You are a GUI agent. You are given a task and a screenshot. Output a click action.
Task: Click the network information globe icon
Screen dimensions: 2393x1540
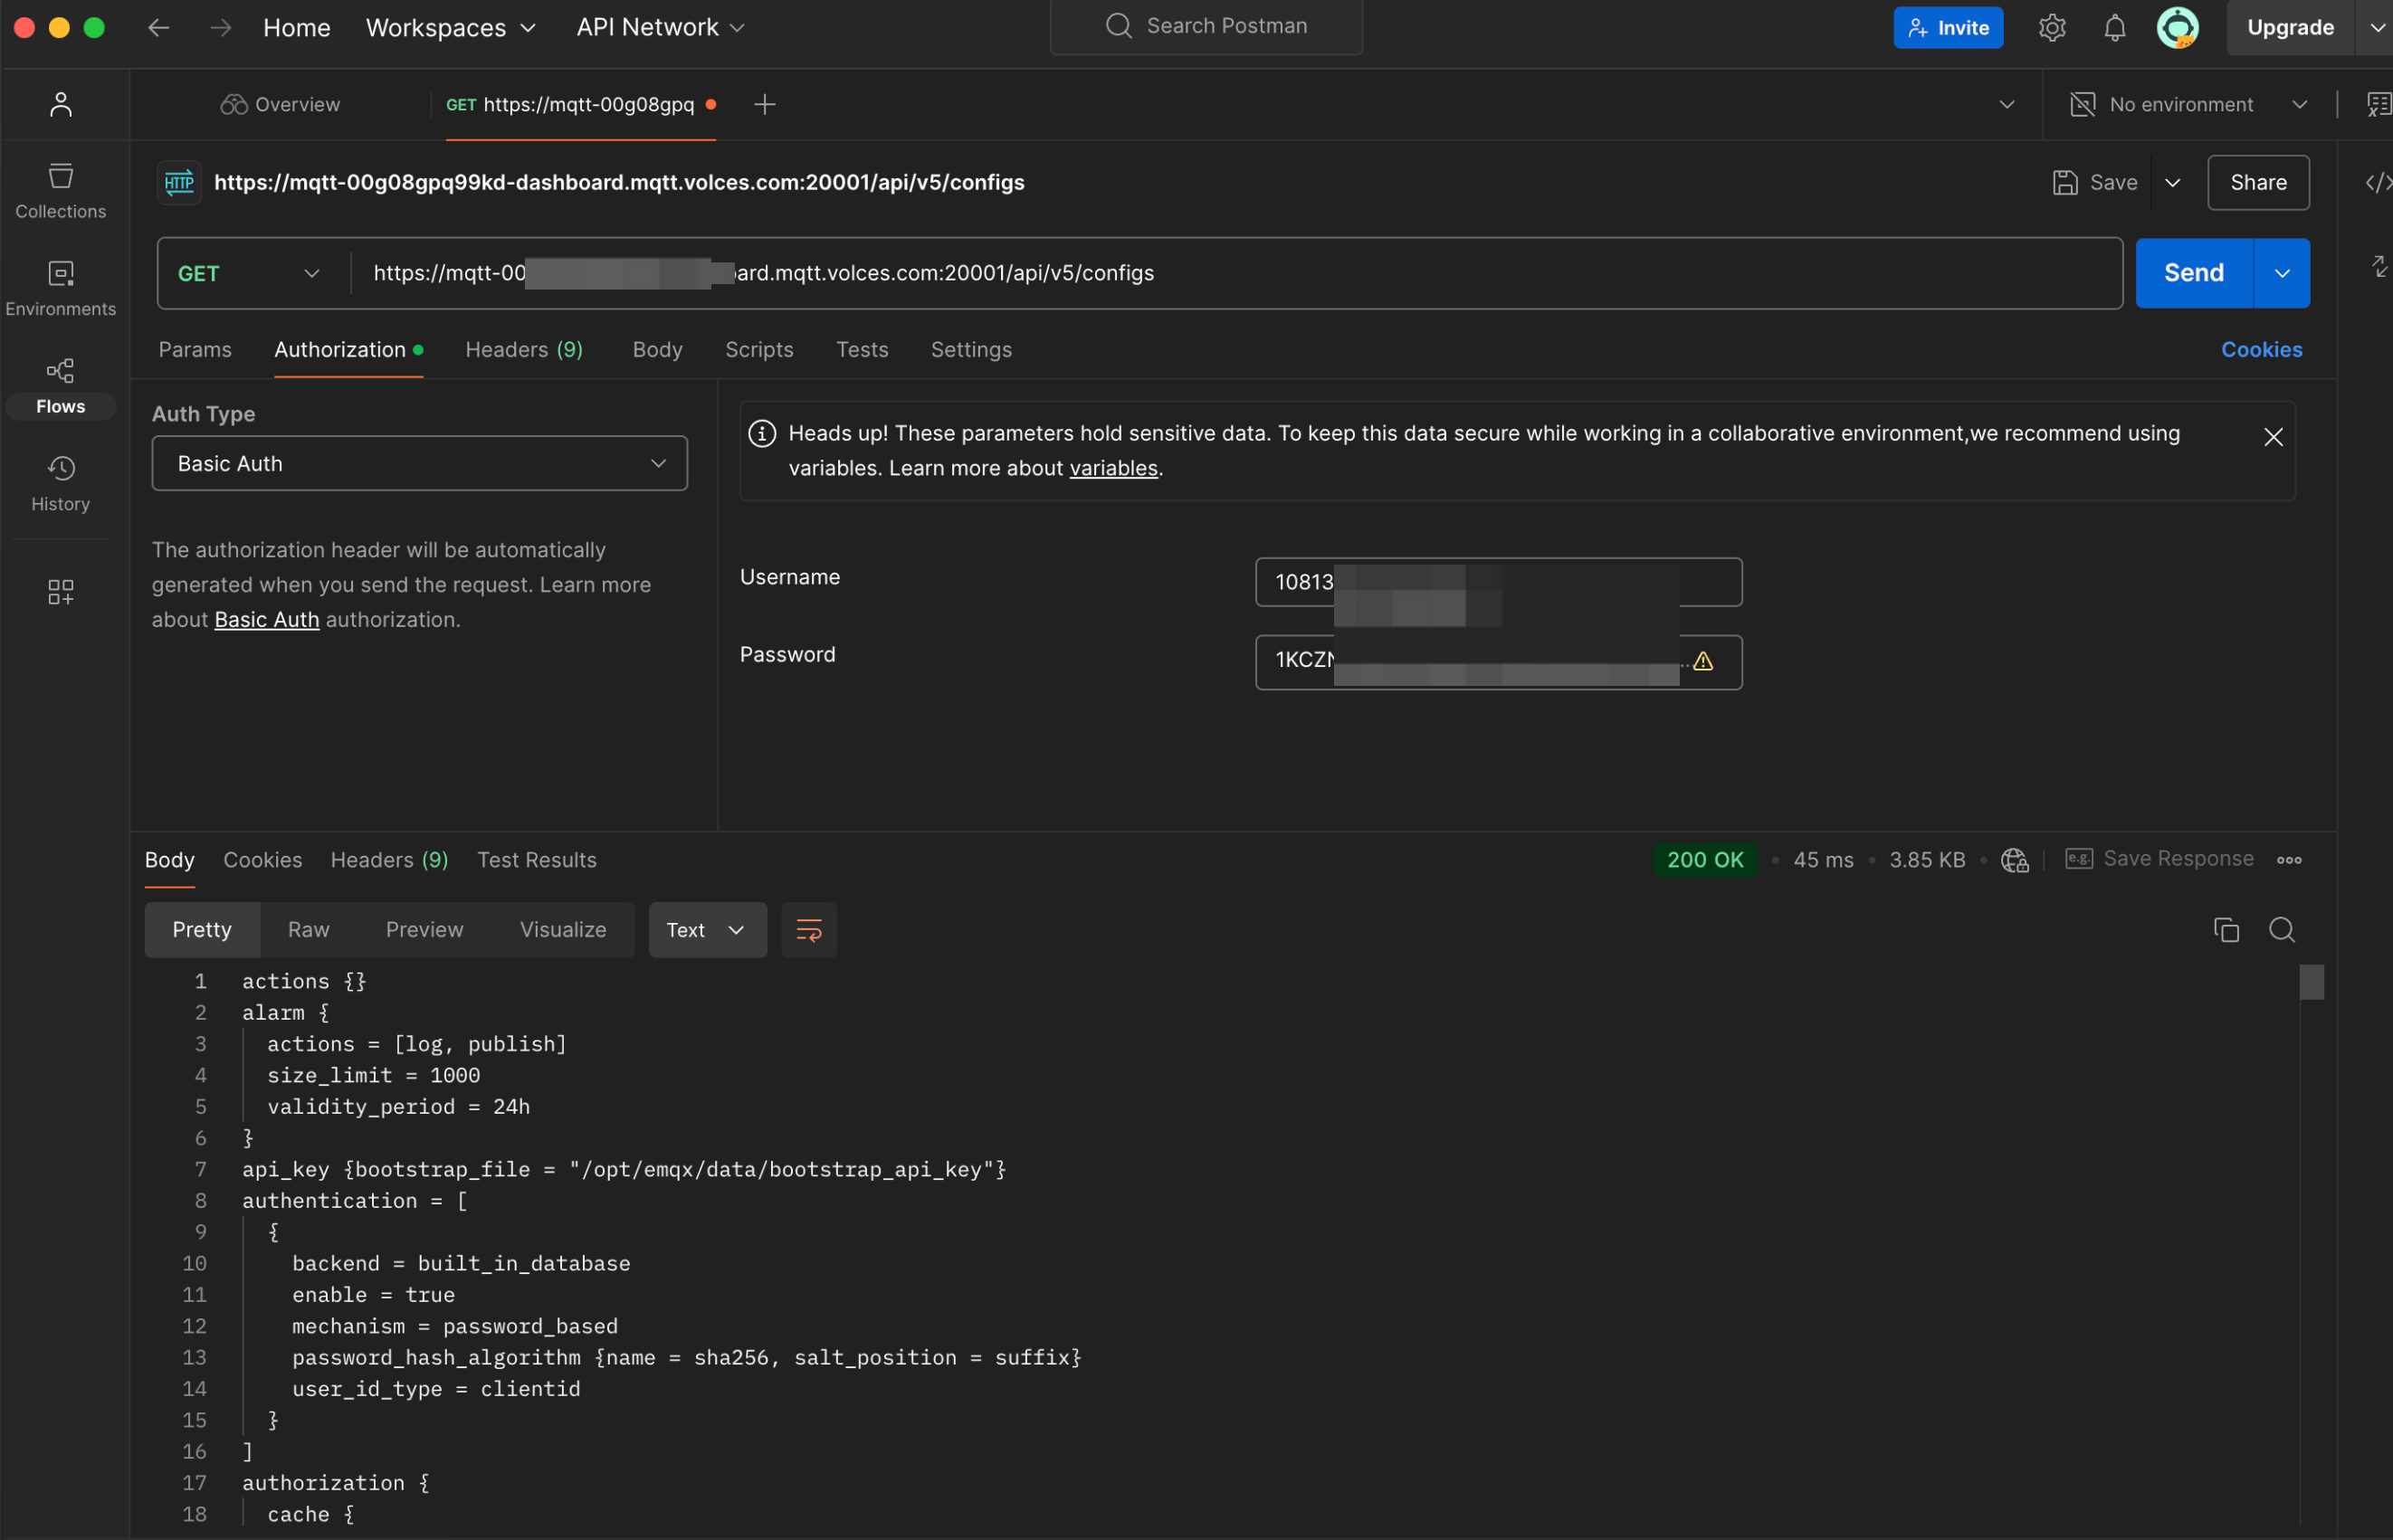(2014, 860)
